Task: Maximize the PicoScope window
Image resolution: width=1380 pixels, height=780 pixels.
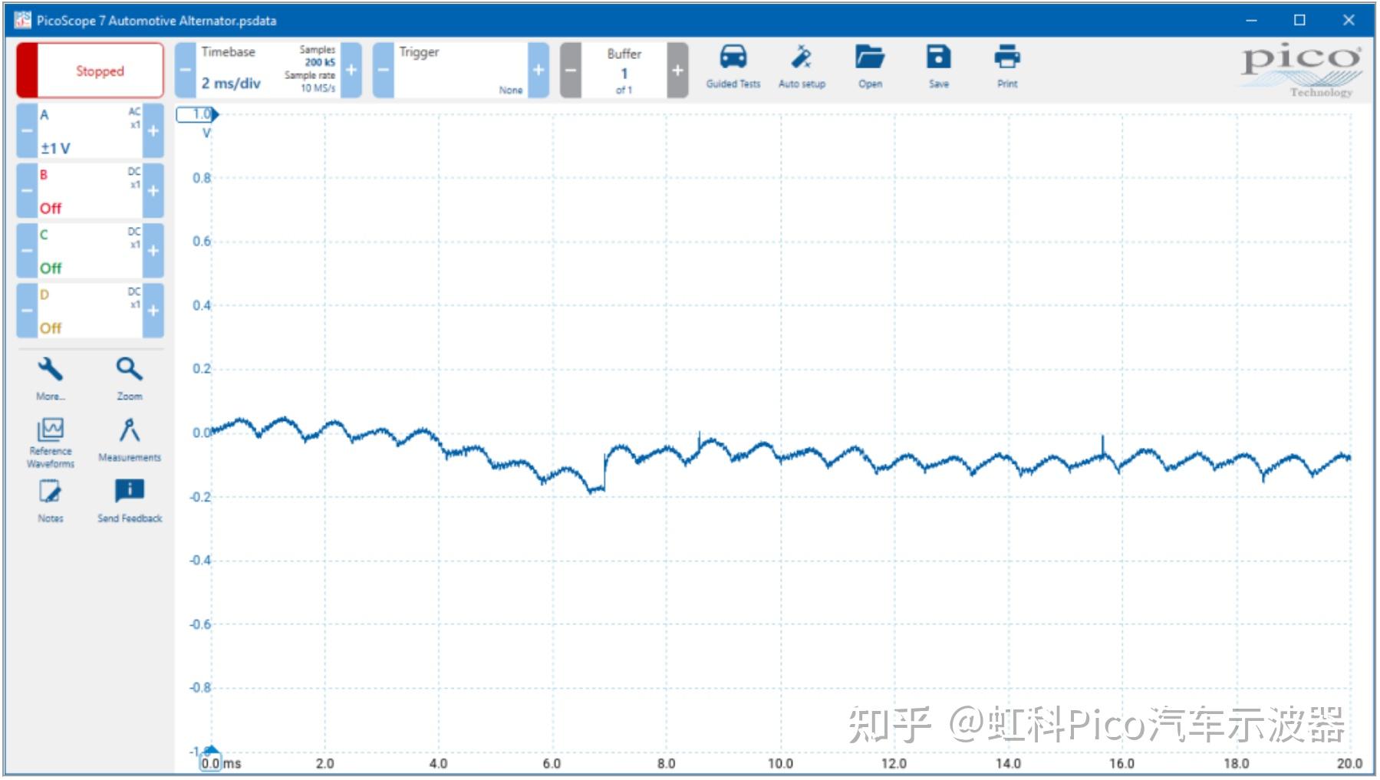Action: click(x=1299, y=20)
